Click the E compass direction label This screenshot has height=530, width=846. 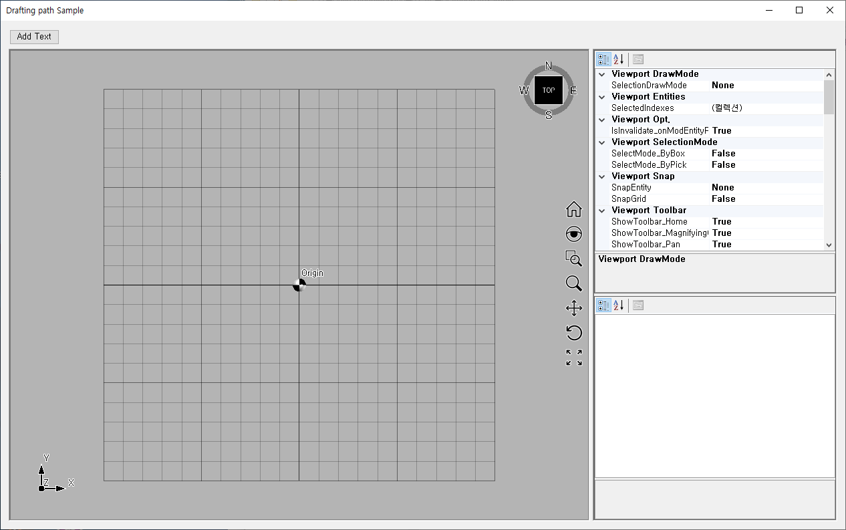click(x=573, y=91)
